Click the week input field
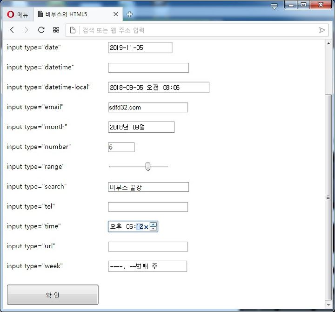Image resolution: width=335 pixels, height=312 pixels. click(x=147, y=266)
